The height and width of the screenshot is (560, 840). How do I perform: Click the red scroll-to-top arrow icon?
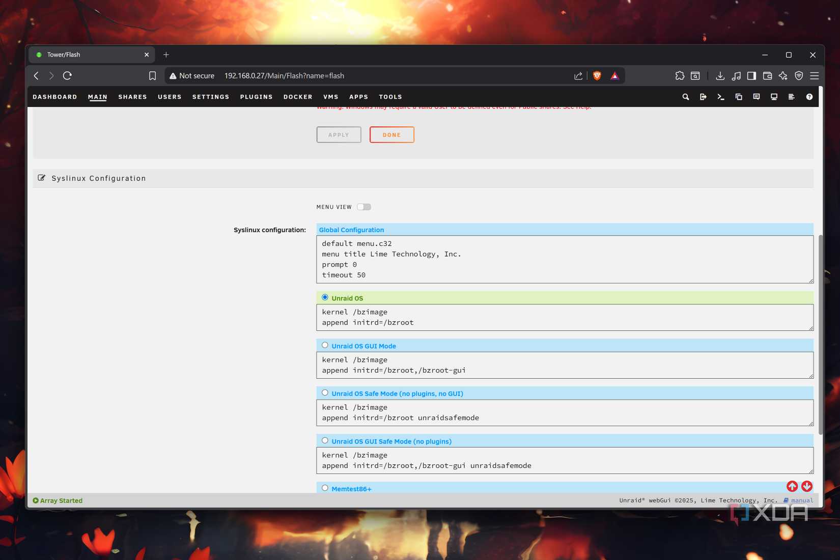(792, 486)
